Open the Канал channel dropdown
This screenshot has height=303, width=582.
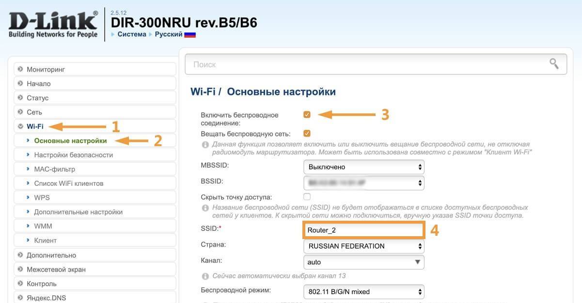(x=363, y=262)
